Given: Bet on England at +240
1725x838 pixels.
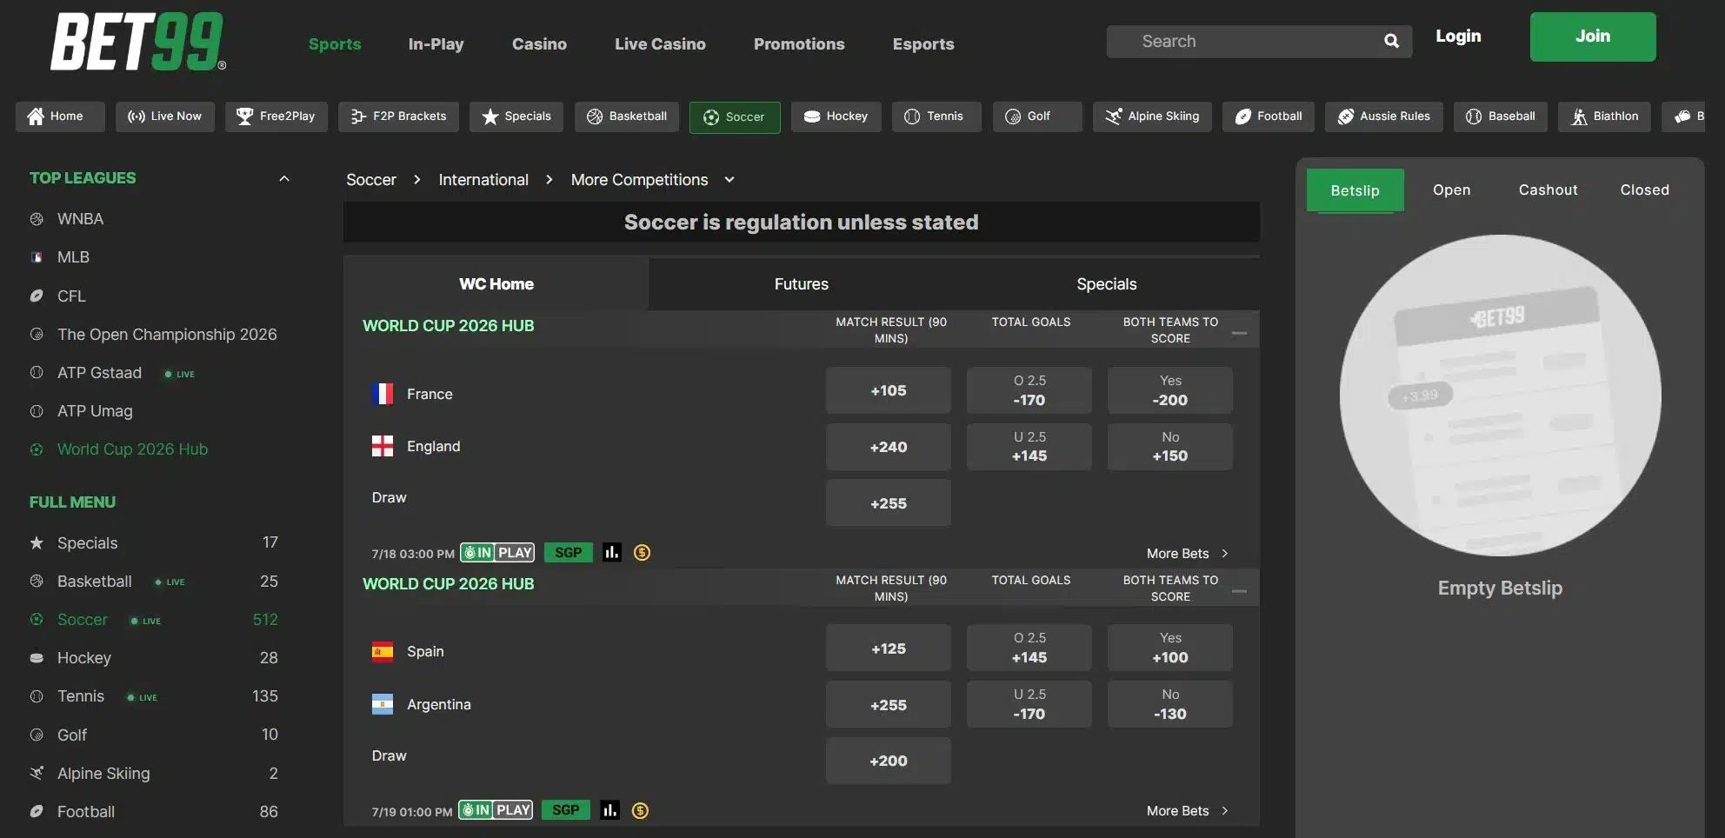Looking at the screenshot, I should coord(888,447).
